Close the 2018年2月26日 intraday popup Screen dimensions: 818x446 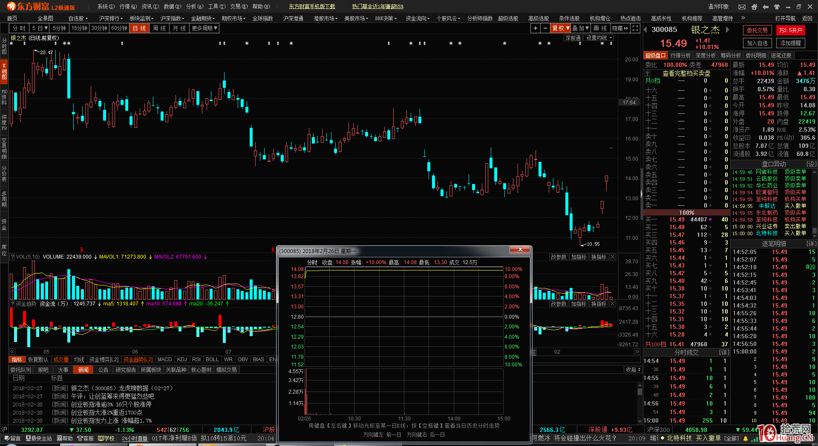pos(520,250)
